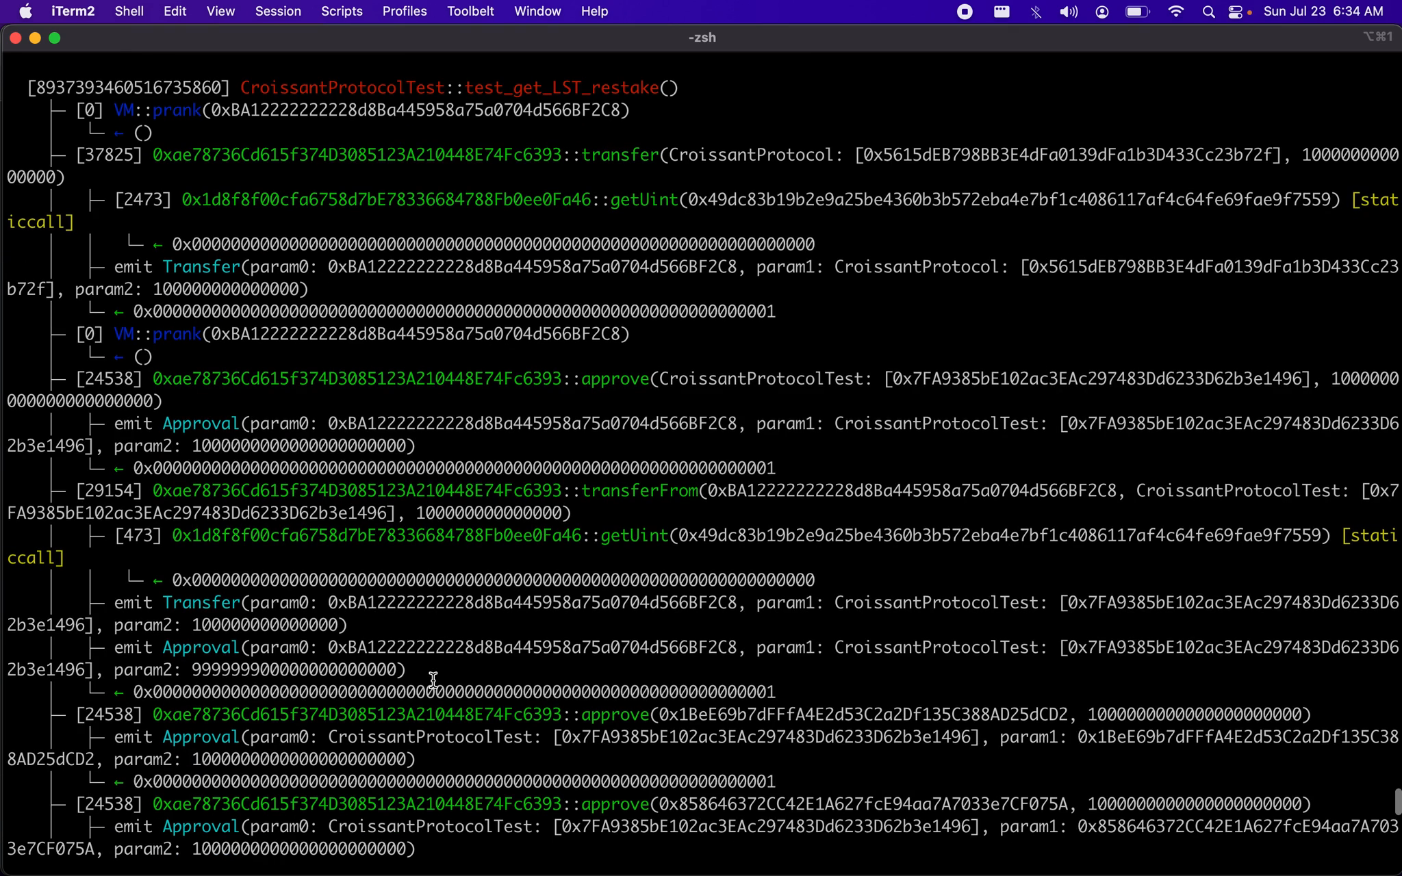This screenshot has height=876, width=1402.
Task: Open the Apple menu
Action: tap(25, 12)
